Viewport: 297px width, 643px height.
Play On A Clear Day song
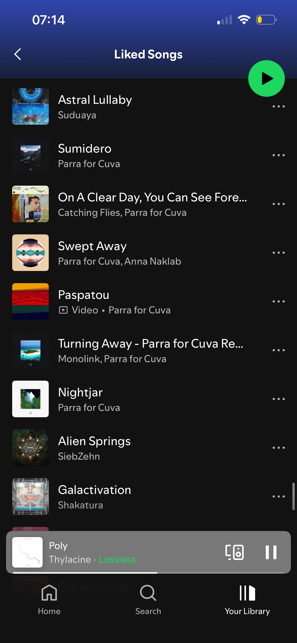(x=137, y=204)
